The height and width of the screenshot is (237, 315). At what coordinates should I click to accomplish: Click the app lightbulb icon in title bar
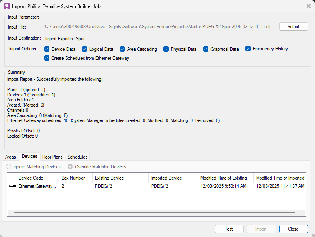pyautogui.click(x=6, y=6)
